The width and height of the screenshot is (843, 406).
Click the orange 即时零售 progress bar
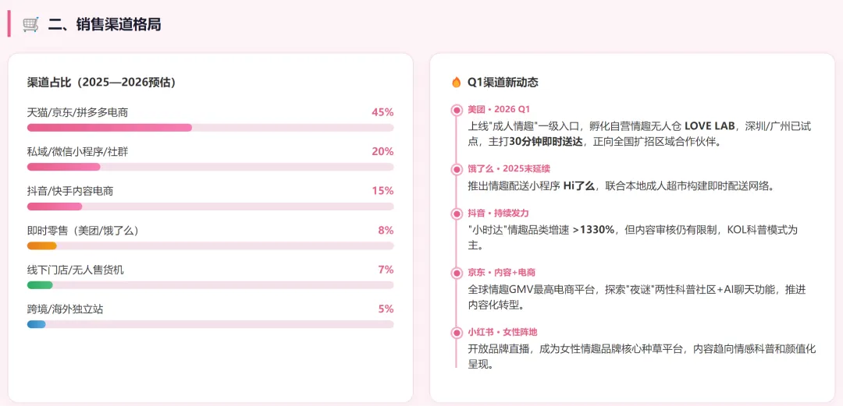[x=42, y=245]
